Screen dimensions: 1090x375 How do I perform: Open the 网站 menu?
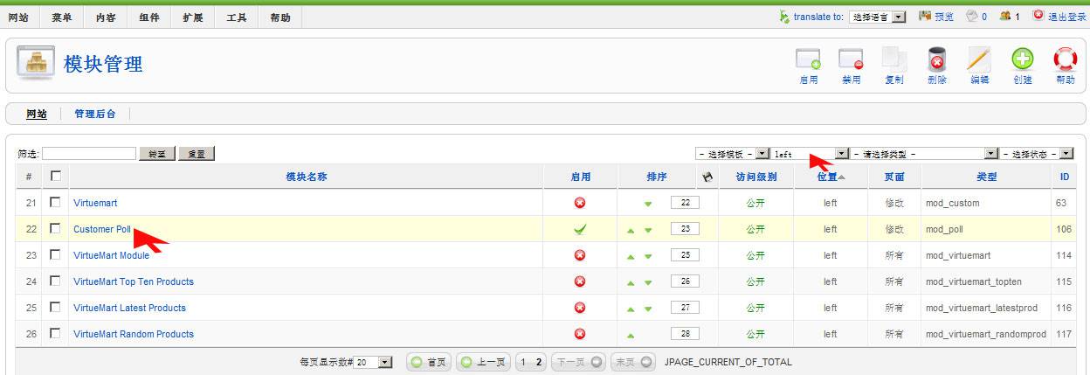(x=19, y=17)
